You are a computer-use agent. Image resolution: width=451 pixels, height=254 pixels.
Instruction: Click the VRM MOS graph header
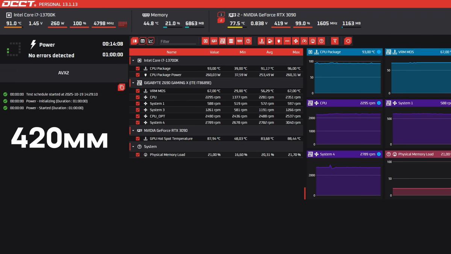418,52
